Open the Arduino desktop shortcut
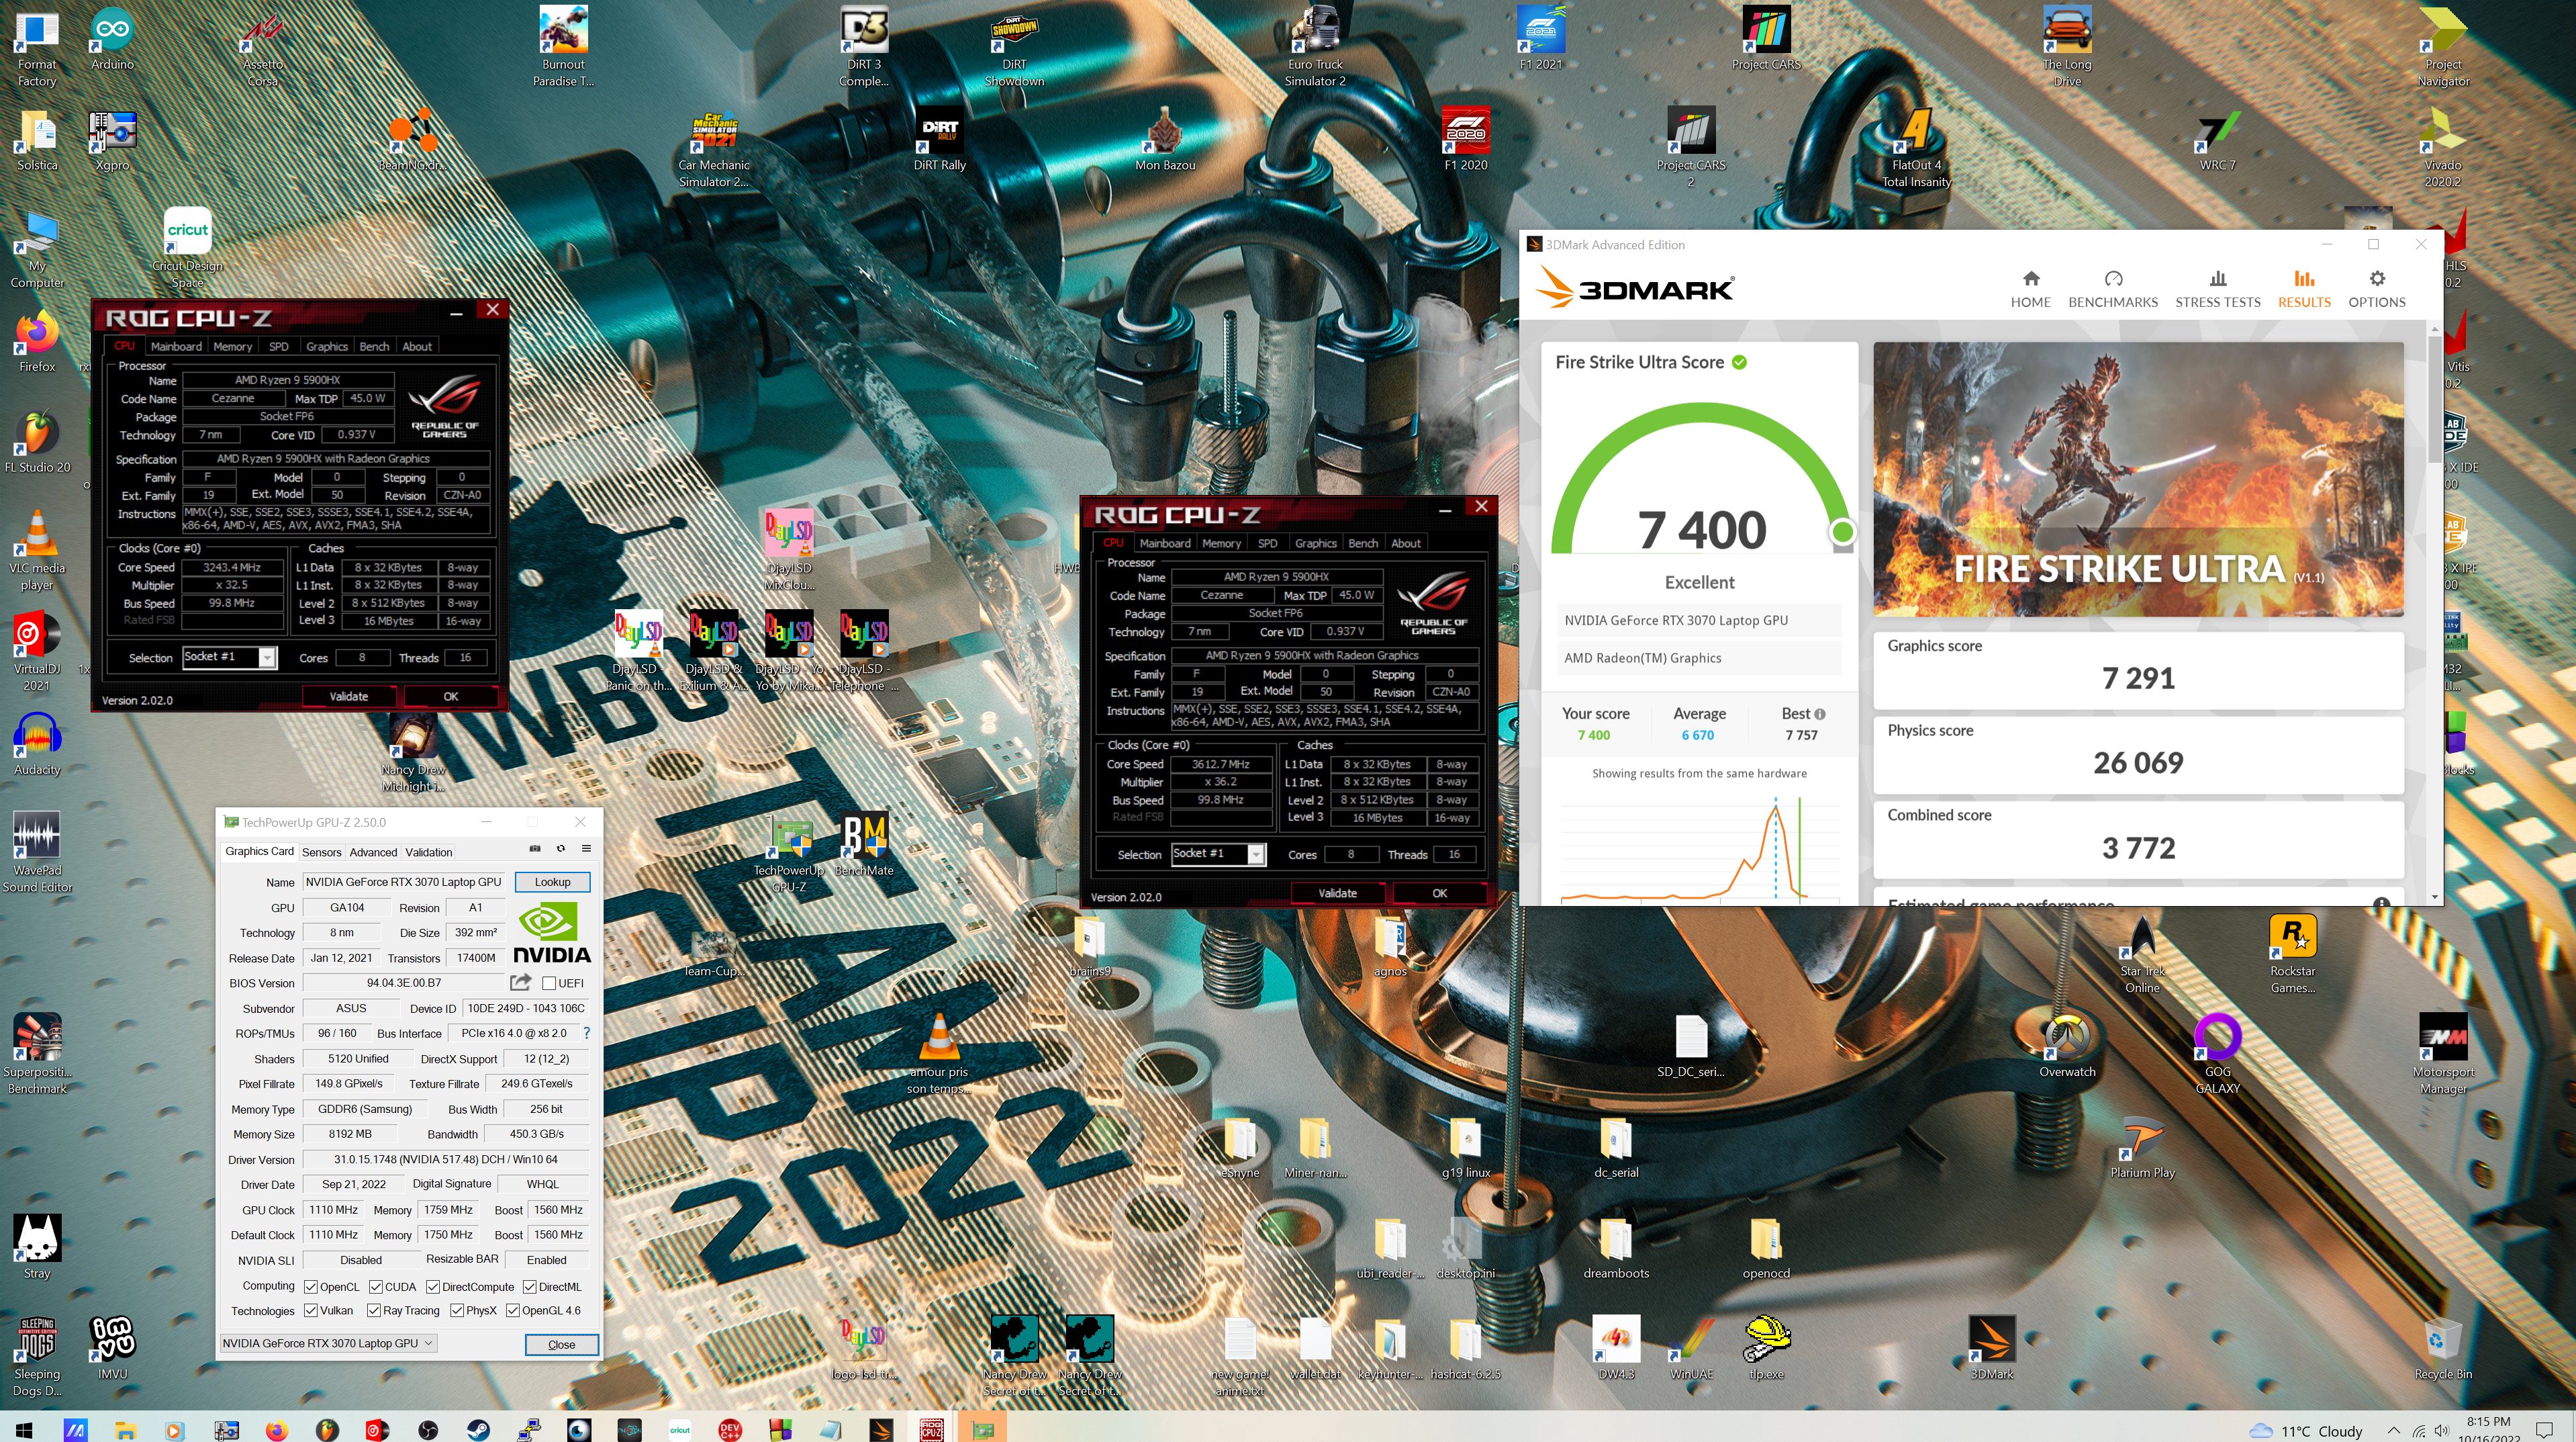 pos(112,40)
